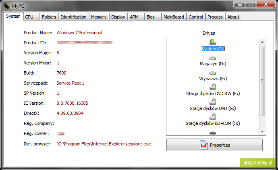Select Stacja dysków DVD (G:) label
This screenshot has width=278, height=170.
(213, 108)
